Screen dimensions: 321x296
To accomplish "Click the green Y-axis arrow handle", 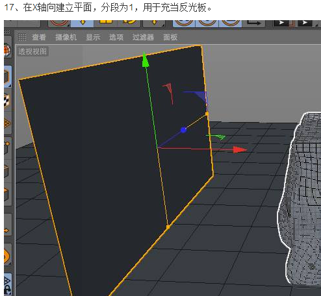I will 146,59.
